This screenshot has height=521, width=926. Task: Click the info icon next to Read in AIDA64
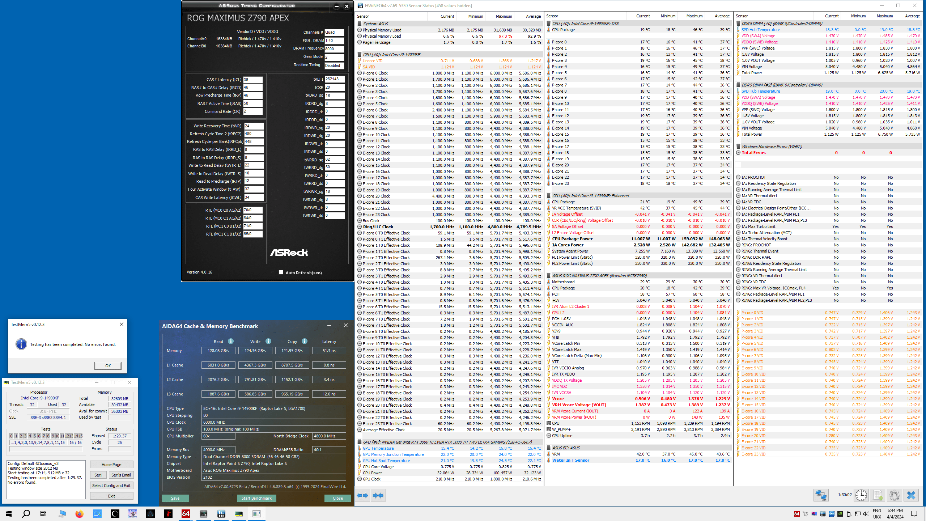231,341
